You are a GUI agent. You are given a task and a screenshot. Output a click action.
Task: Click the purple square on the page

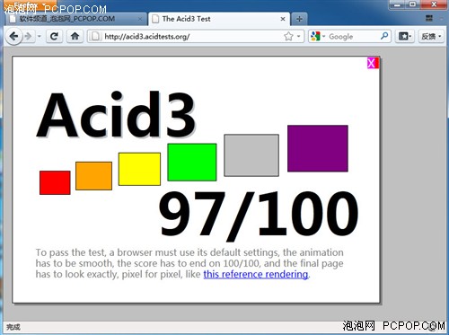point(318,148)
